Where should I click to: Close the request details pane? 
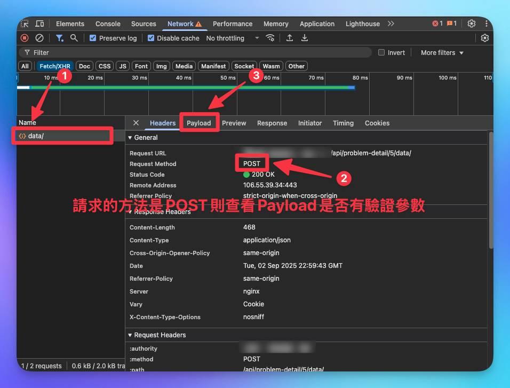136,123
